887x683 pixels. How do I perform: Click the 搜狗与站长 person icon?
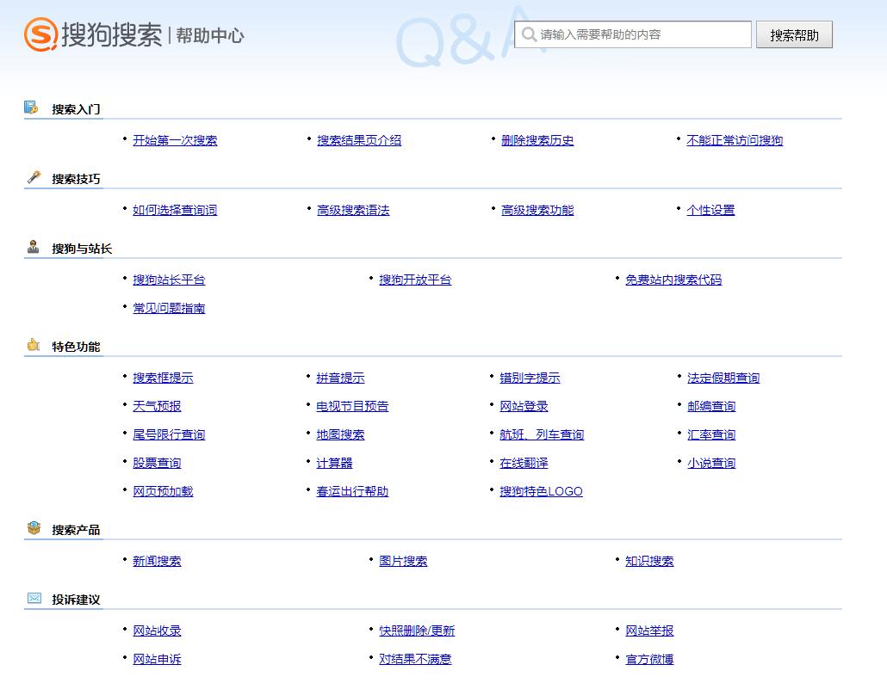pyautogui.click(x=34, y=246)
